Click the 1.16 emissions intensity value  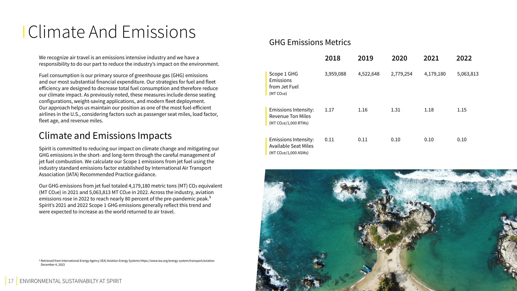click(363, 110)
